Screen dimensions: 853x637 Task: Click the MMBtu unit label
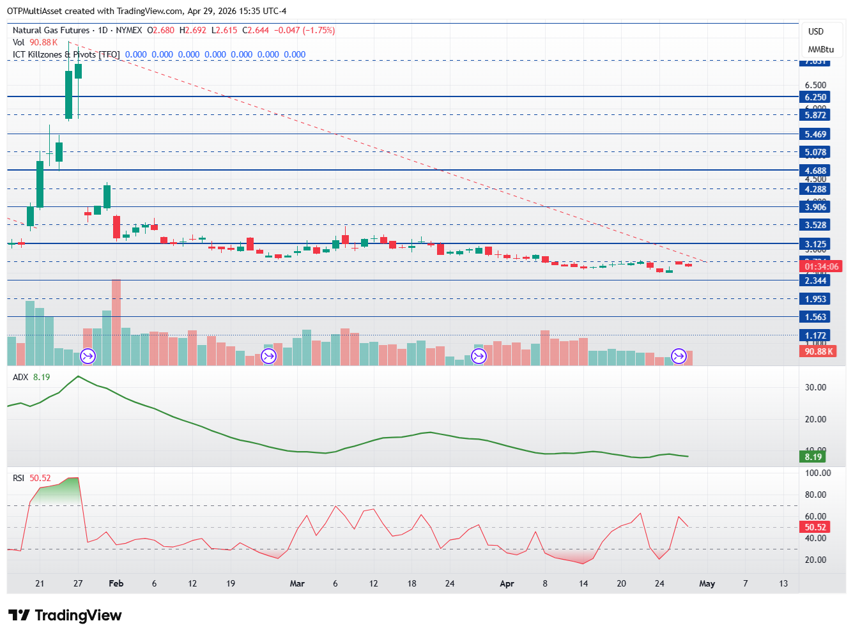820,49
